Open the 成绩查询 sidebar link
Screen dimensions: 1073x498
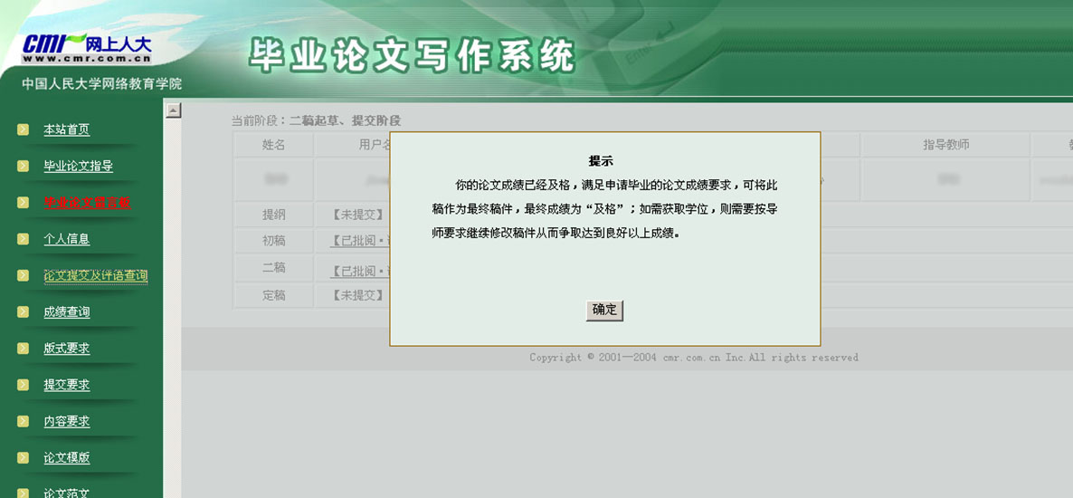(x=67, y=312)
